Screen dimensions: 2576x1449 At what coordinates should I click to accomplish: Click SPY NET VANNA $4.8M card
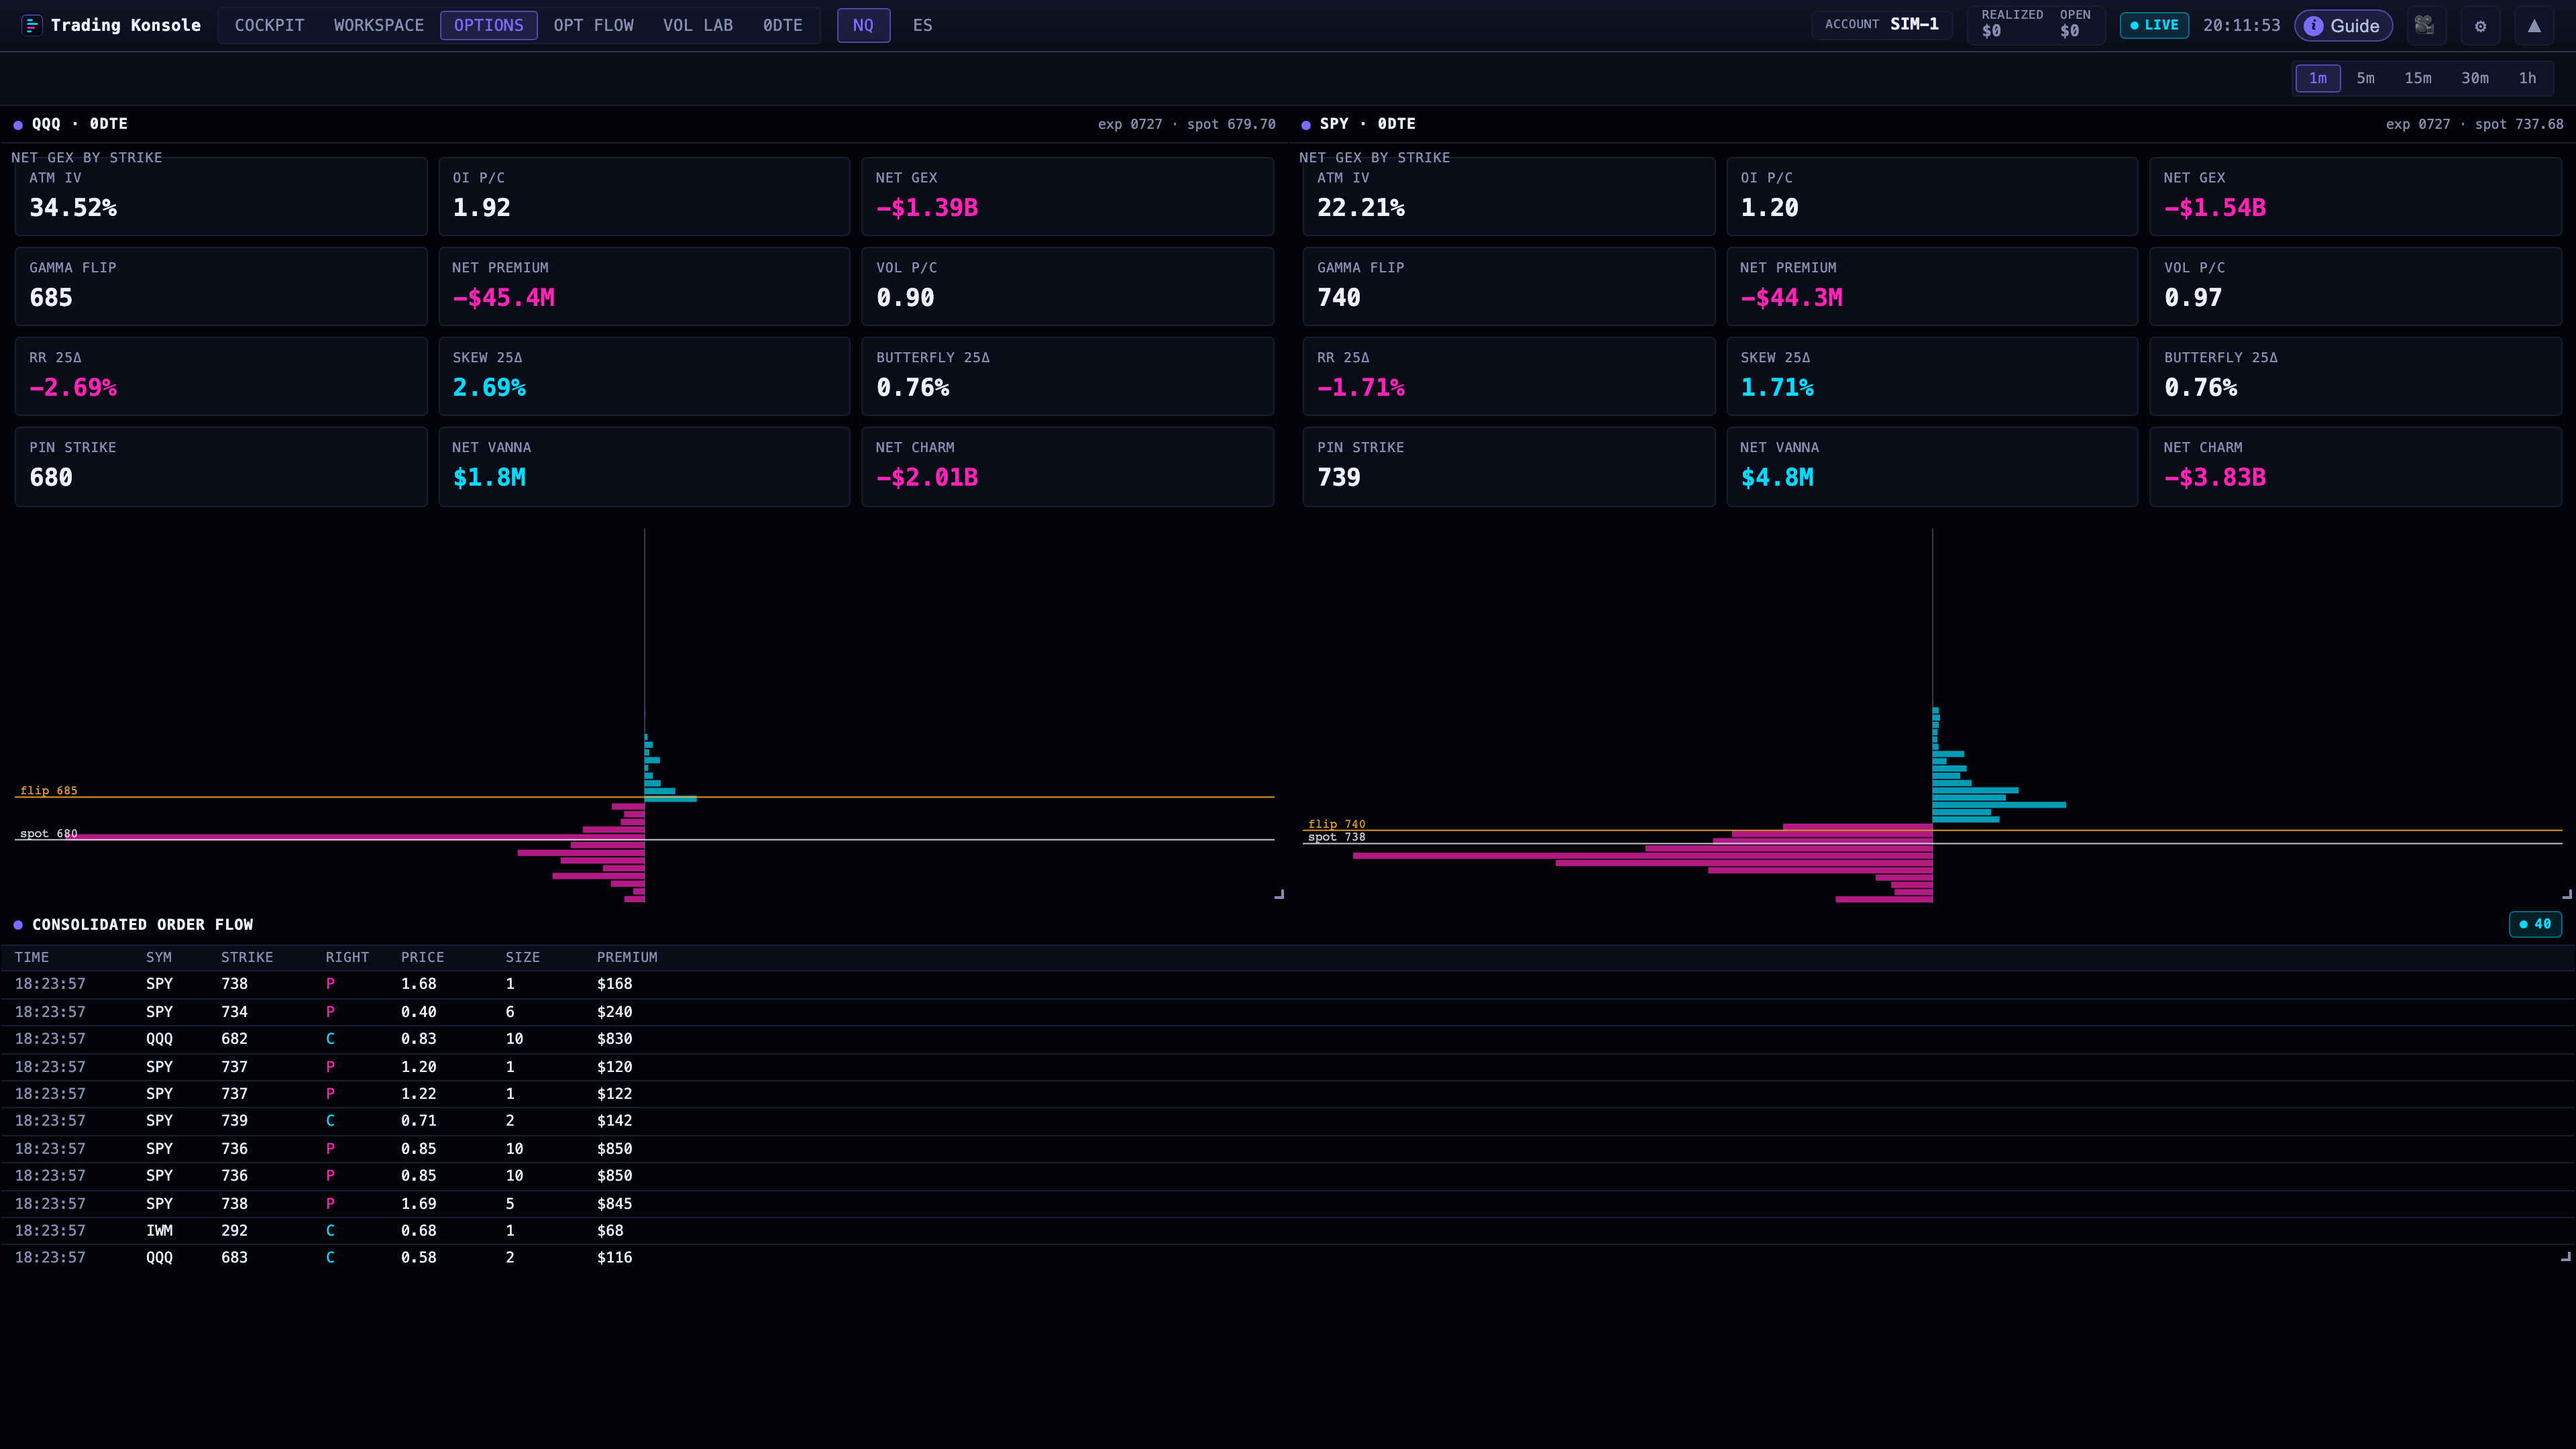[1932, 466]
